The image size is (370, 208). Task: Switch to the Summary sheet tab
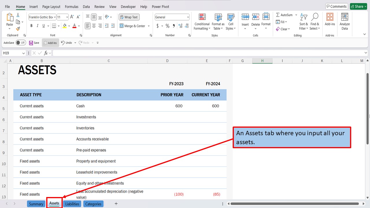[36, 204]
